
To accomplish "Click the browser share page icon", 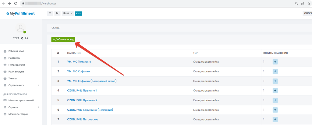I will [x=303, y=3].
